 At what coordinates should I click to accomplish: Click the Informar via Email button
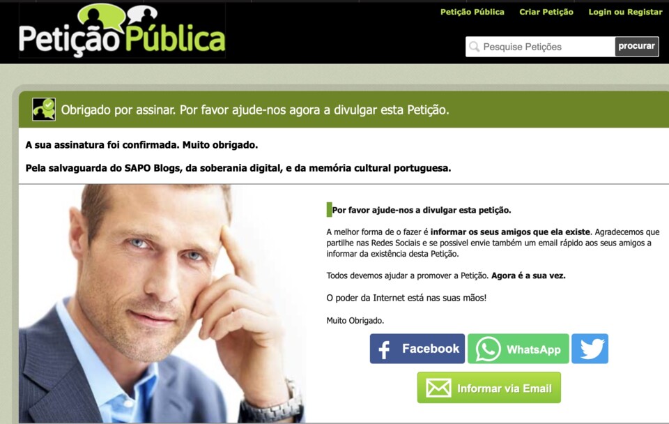tap(489, 388)
